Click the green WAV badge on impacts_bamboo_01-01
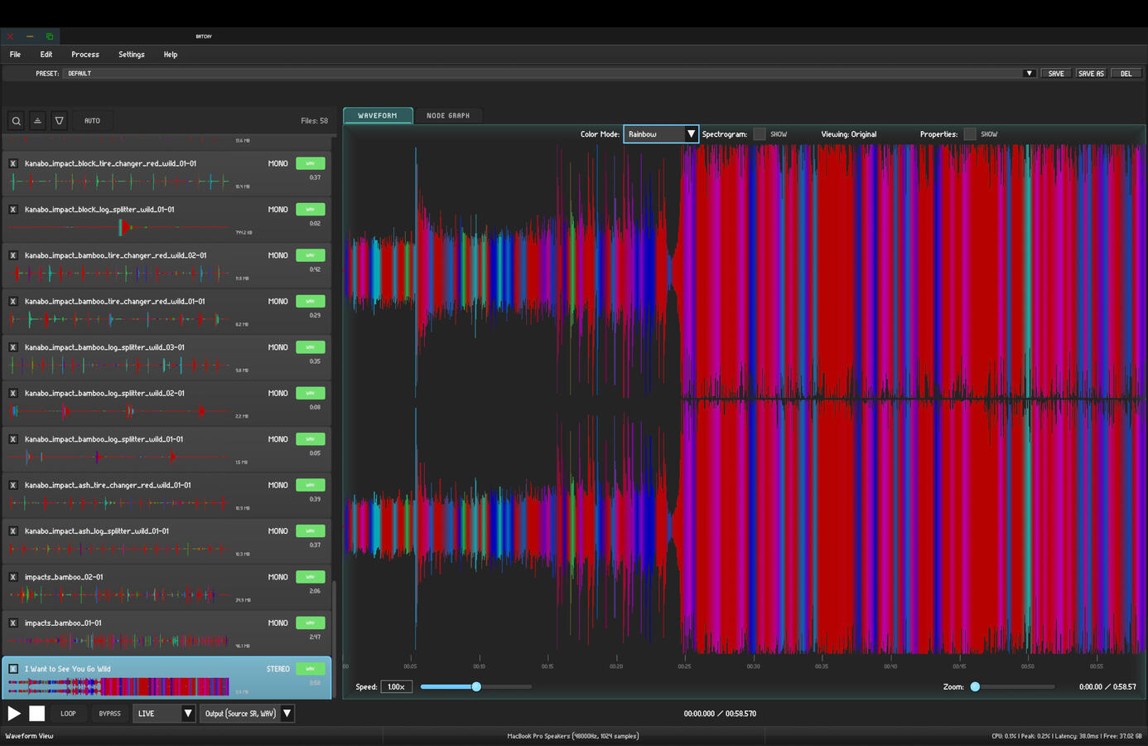This screenshot has height=746, width=1148. (x=310, y=622)
